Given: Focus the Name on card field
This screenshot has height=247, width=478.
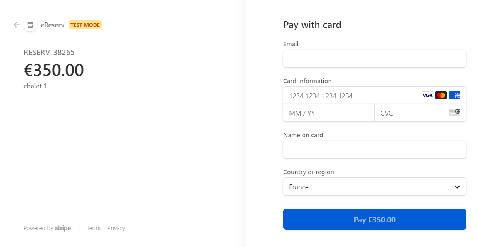Looking at the screenshot, I should coord(374,149).
